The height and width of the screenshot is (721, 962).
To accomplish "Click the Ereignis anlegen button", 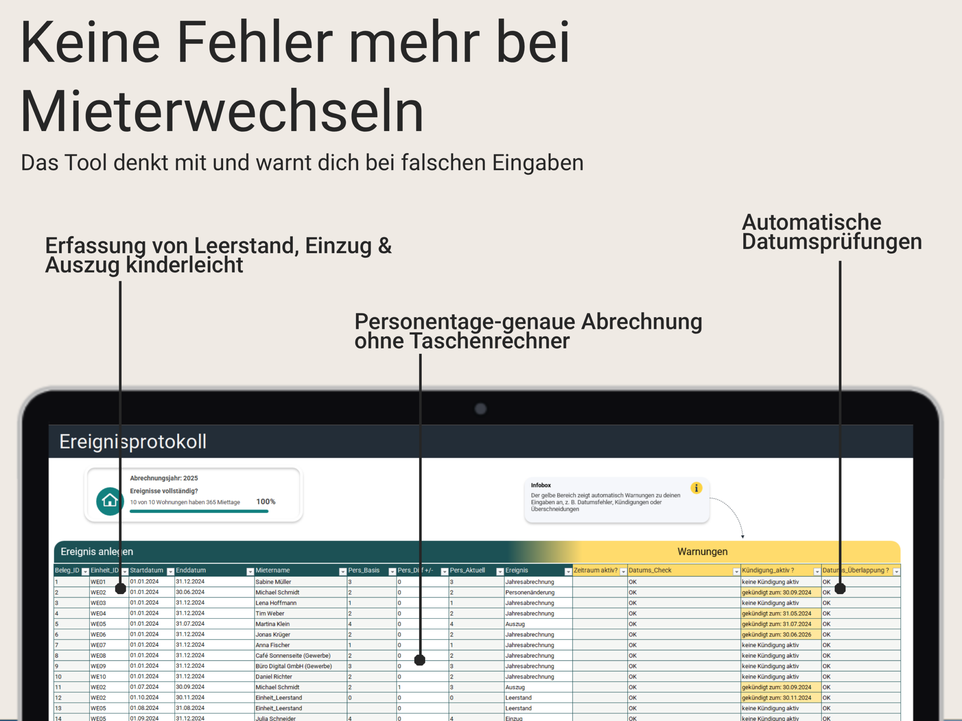I will point(97,551).
